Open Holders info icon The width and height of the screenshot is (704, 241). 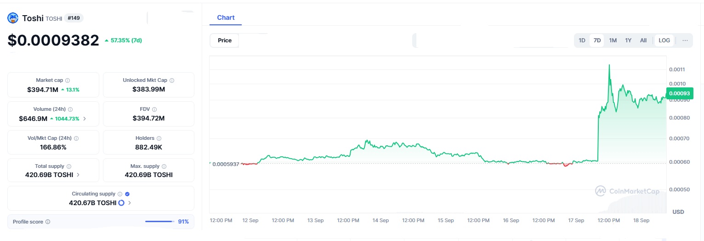159,138
